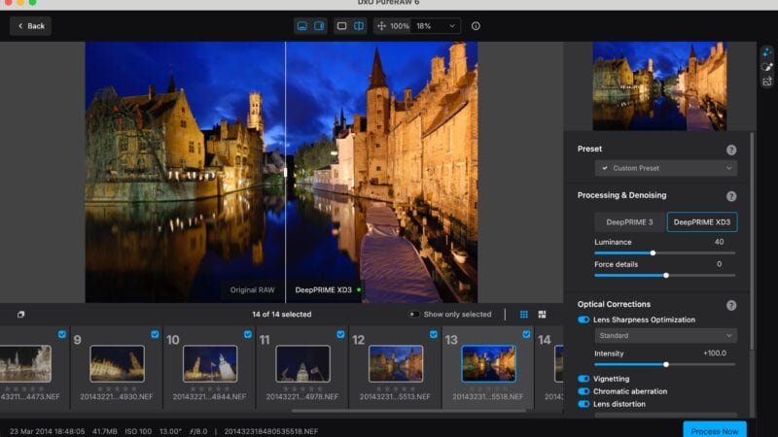Click the Luminance value 40

(719, 242)
